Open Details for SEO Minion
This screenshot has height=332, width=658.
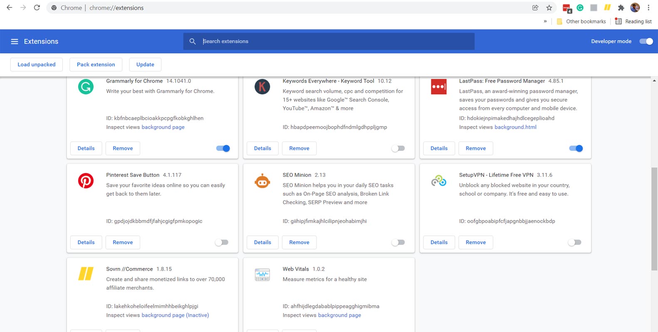[x=262, y=242]
